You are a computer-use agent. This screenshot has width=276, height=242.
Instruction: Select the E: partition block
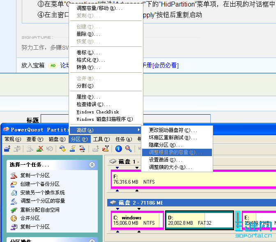(x=259, y=220)
